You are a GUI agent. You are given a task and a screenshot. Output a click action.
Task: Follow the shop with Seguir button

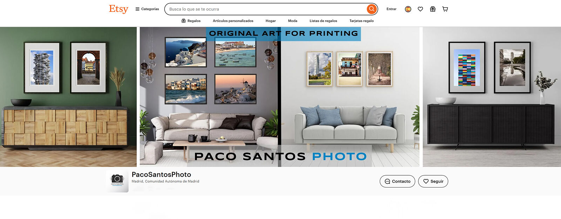pyautogui.click(x=433, y=181)
